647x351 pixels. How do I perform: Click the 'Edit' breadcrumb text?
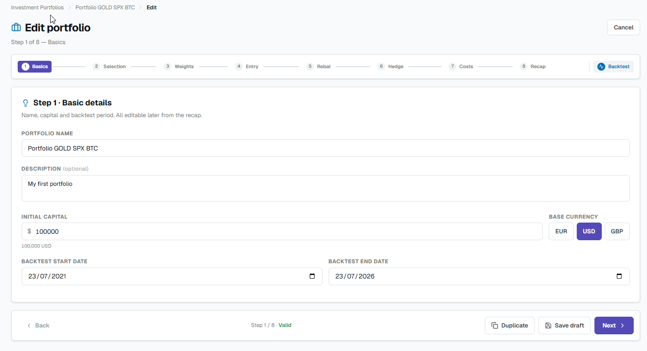(x=152, y=8)
